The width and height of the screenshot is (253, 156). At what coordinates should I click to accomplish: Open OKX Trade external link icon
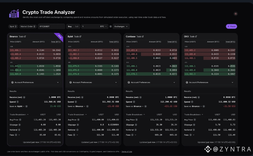pyautogui.click(x=196, y=37)
